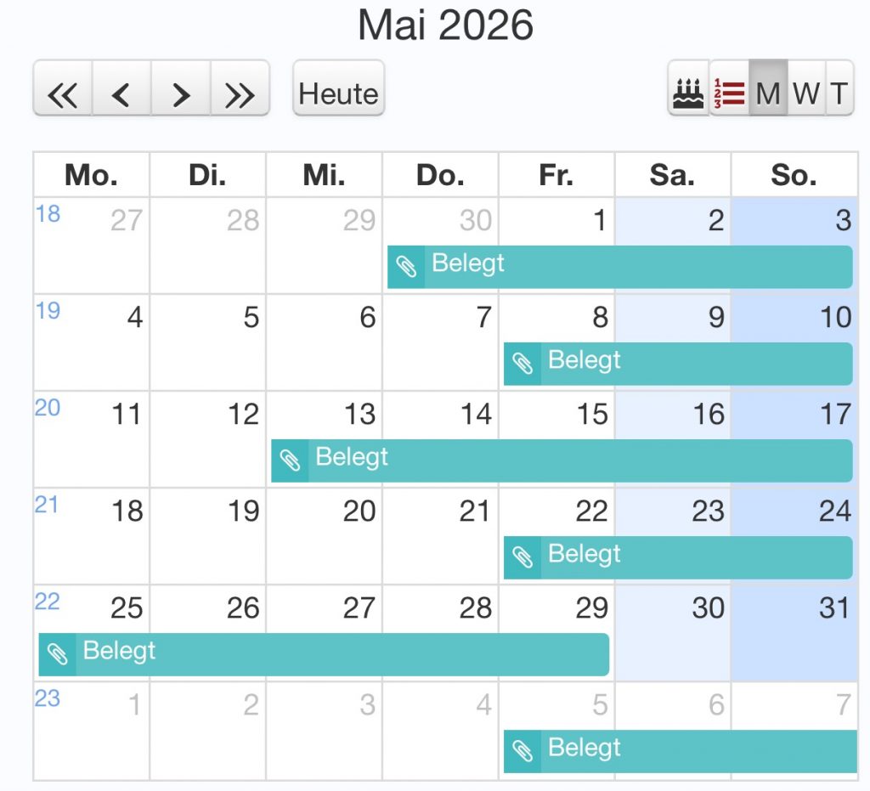
Task: Switch to day view (T)
Action: 839,89
